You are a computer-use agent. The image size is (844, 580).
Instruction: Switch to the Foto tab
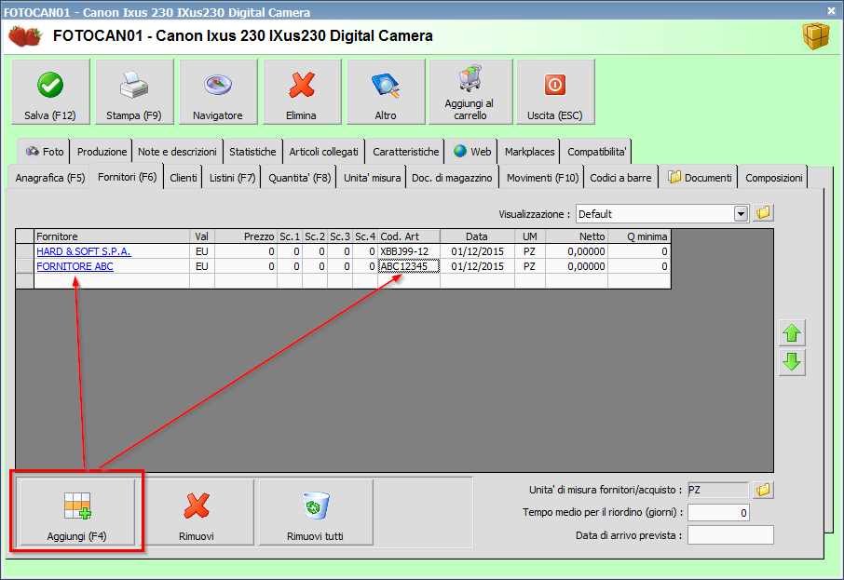pos(44,152)
